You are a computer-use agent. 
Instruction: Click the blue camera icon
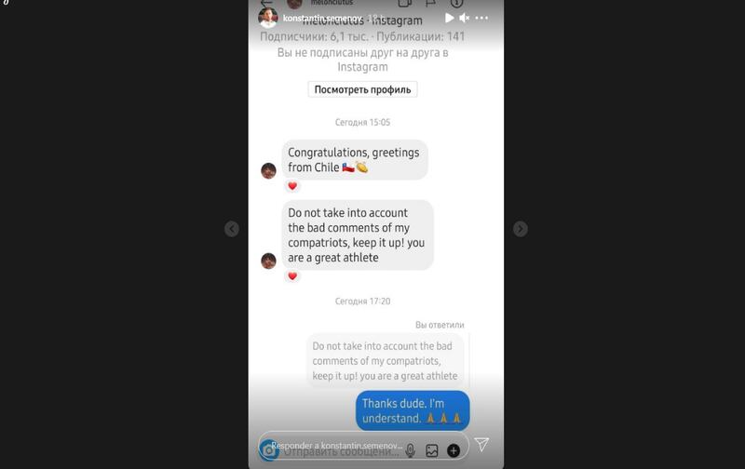pos(269,450)
